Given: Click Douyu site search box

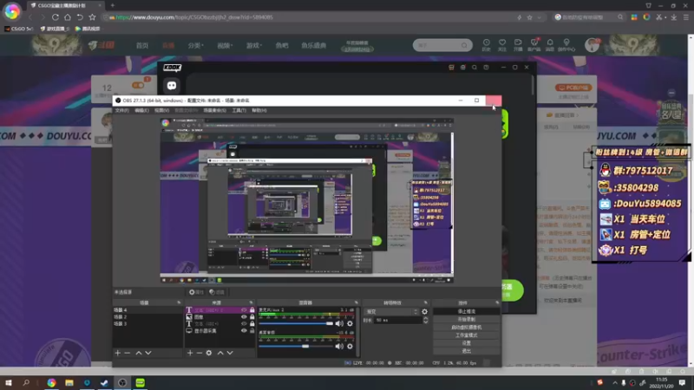Looking at the screenshot, I should click(x=442, y=45).
